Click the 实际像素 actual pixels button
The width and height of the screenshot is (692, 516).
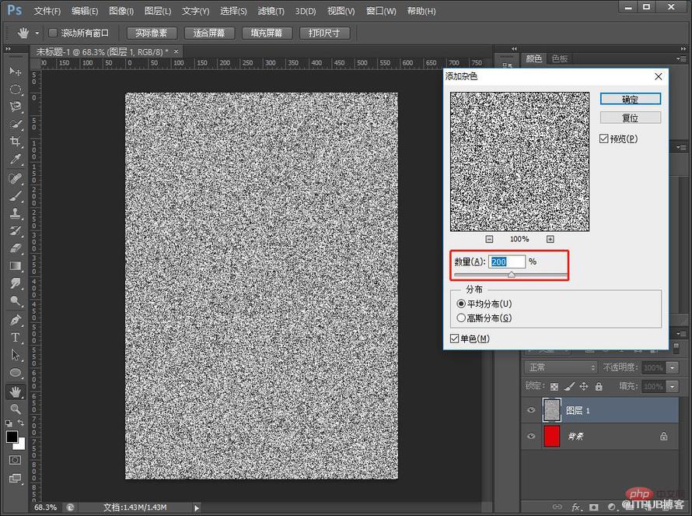(152, 33)
